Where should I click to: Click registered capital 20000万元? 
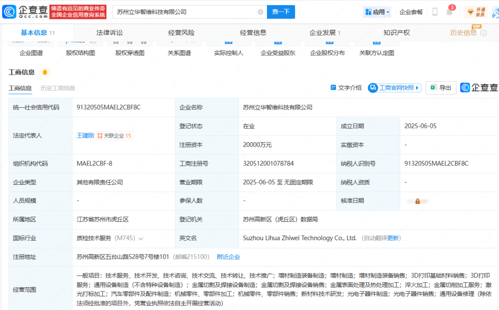pyautogui.click(x=257, y=145)
